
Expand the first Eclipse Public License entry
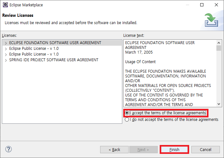6,49
